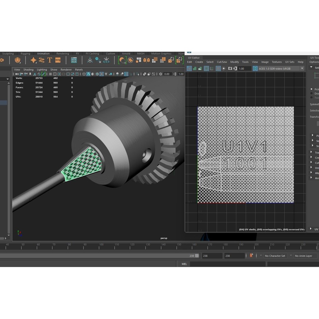Open the No Character Set selector
This screenshot has width=319, height=319.
[275, 256]
